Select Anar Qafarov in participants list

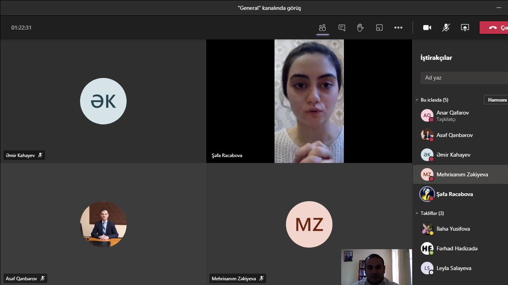click(x=452, y=115)
